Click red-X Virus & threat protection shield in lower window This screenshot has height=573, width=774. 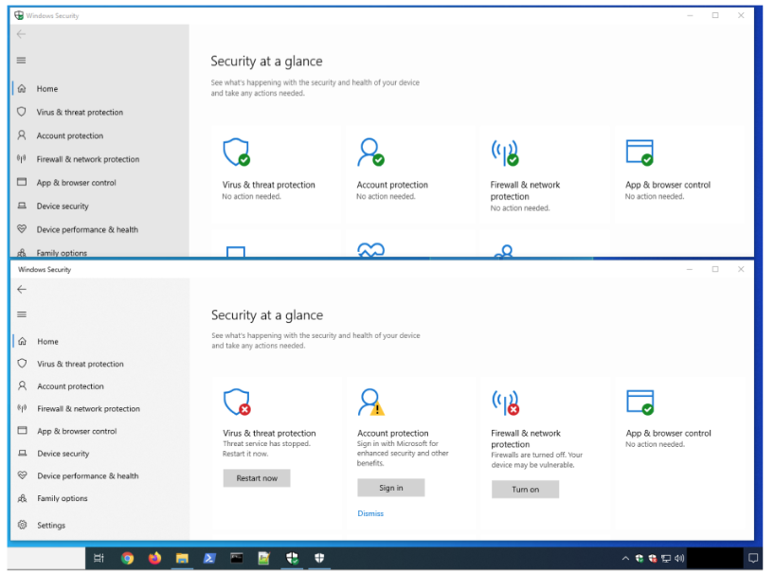pyautogui.click(x=237, y=403)
